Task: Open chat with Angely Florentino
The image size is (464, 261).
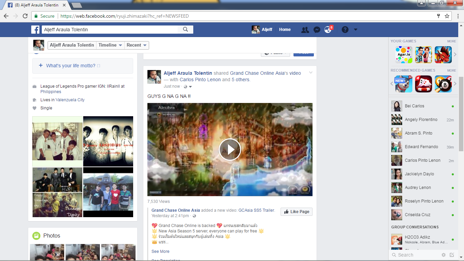Action: point(423,120)
